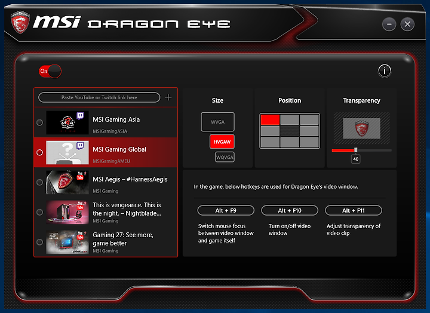Image resolution: width=430 pixels, height=313 pixels.
Task: Click the Alt + F9 hotkey button
Action: [x=226, y=210]
